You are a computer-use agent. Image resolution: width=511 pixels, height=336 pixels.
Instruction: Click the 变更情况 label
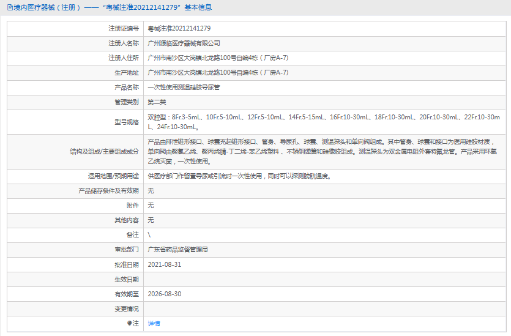click(127, 308)
